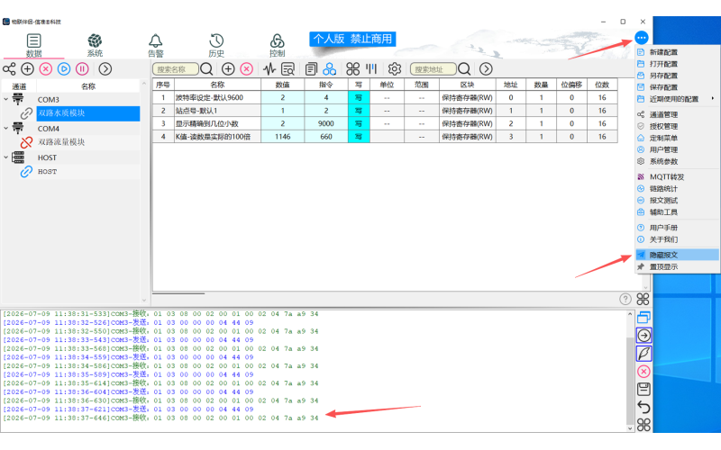
Task: Open the 历史 (History) tab
Action: (x=216, y=46)
